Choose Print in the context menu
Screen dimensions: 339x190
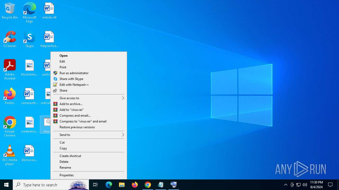point(89,67)
